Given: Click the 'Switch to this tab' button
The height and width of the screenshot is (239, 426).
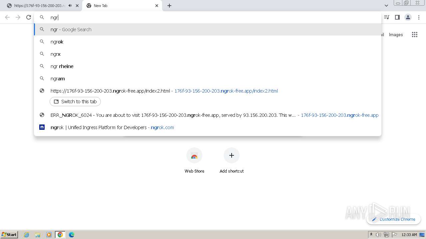Looking at the screenshot, I should click(x=75, y=102).
